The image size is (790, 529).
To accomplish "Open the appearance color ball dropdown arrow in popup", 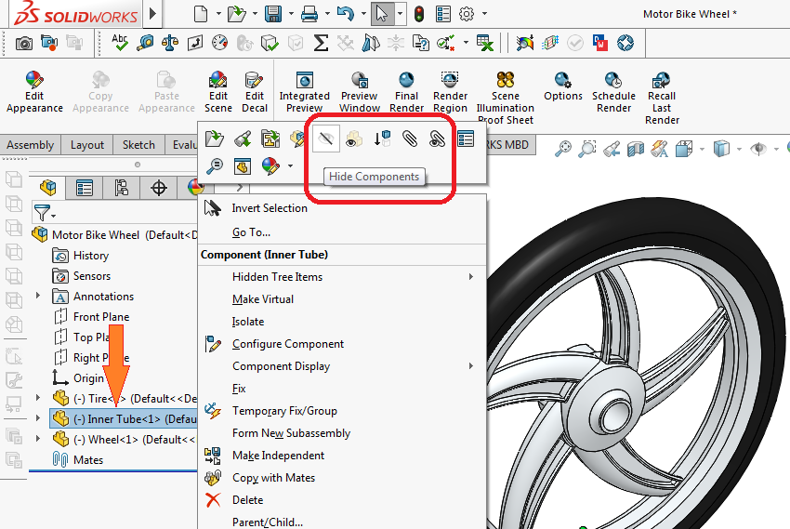I will click(x=290, y=165).
